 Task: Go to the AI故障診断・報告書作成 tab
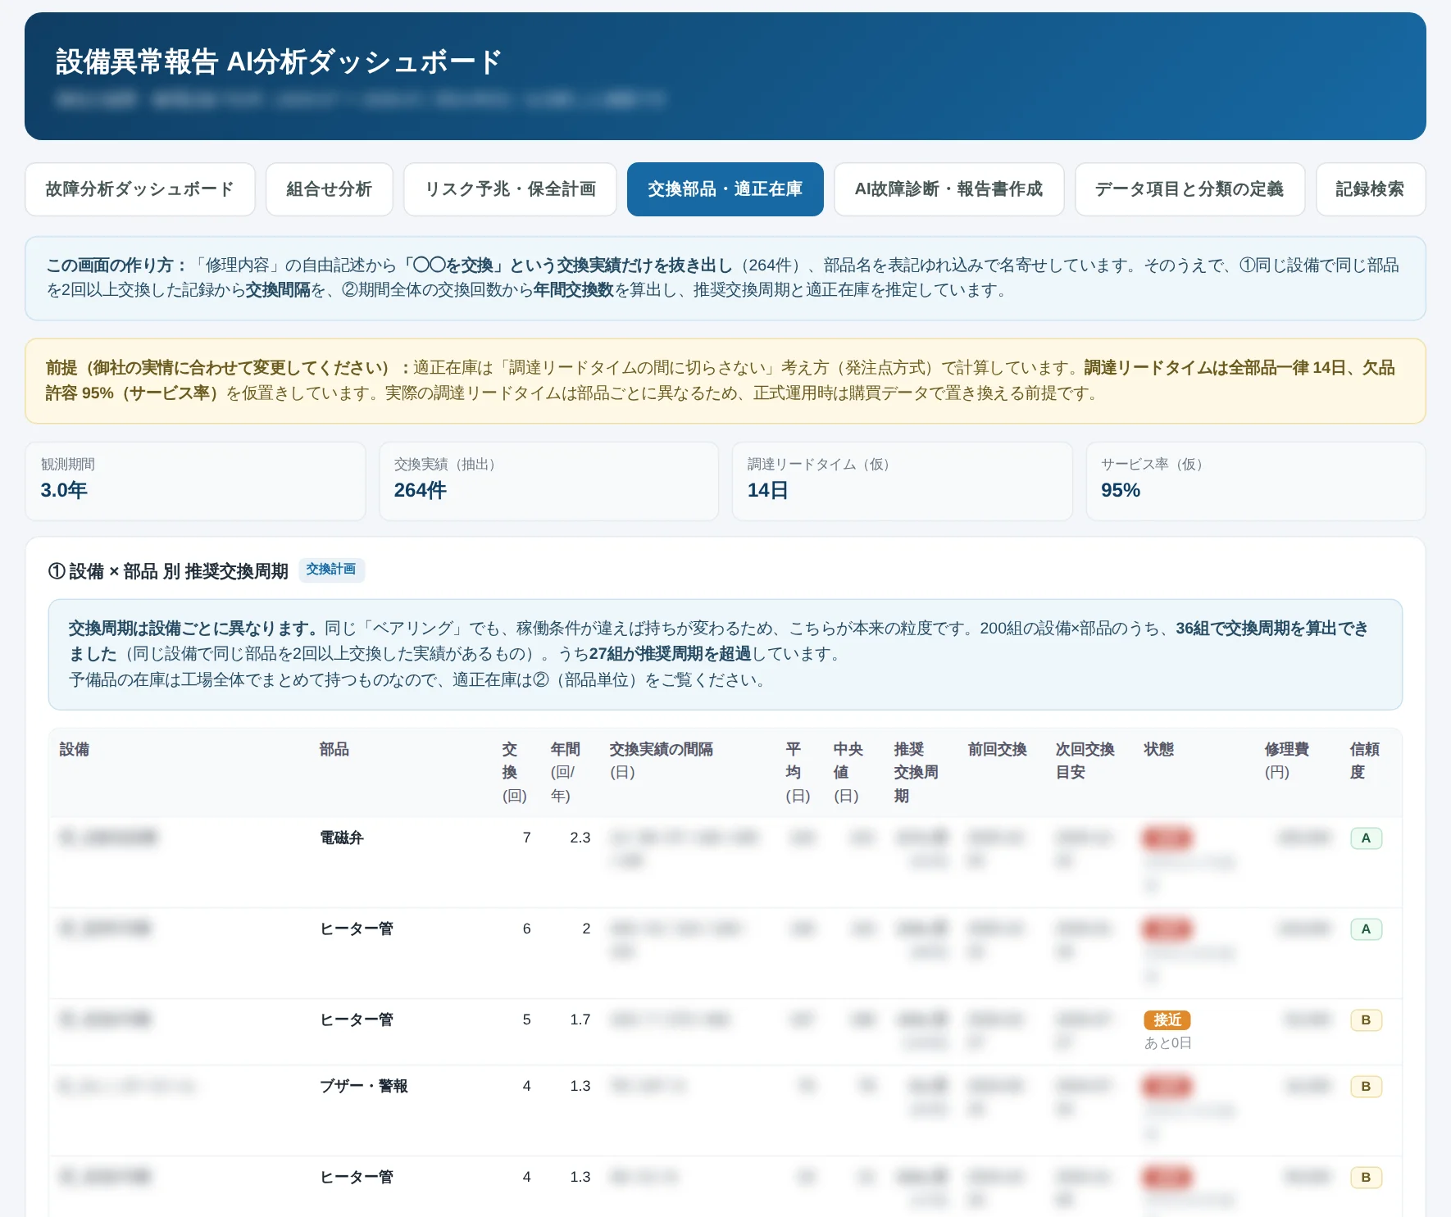[949, 189]
